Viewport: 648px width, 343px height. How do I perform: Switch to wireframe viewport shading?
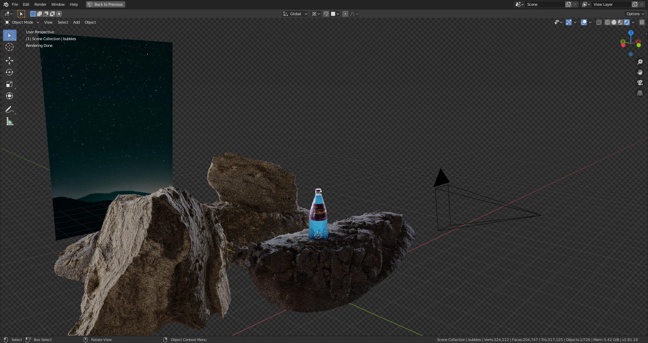click(x=607, y=22)
